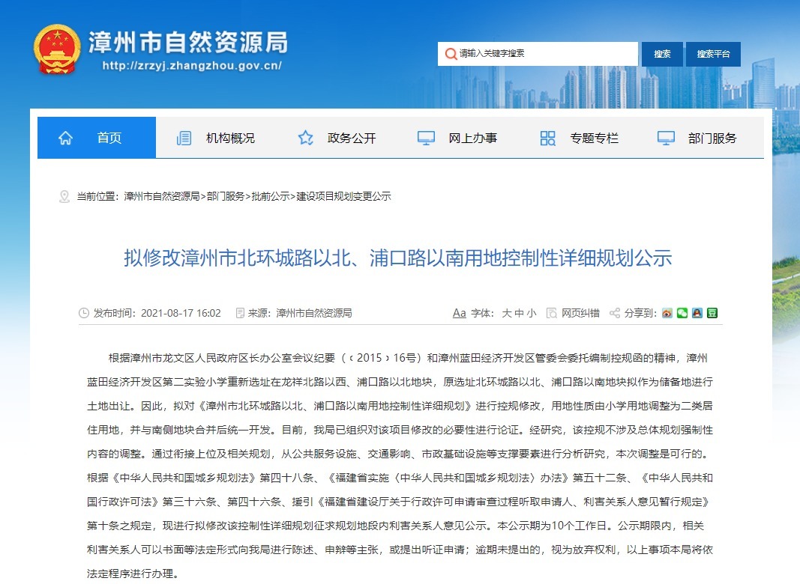Click the 搜索平台 button
800x584 pixels.
point(713,54)
